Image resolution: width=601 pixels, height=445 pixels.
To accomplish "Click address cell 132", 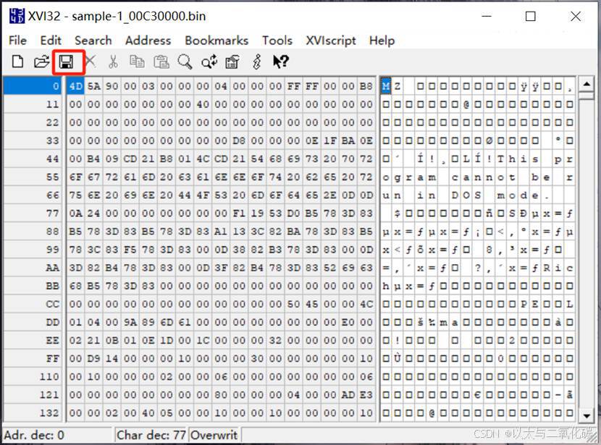I will pyautogui.click(x=32, y=413).
